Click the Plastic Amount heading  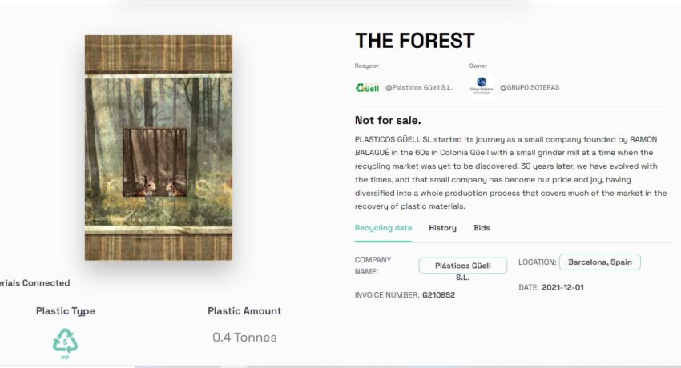(x=244, y=311)
